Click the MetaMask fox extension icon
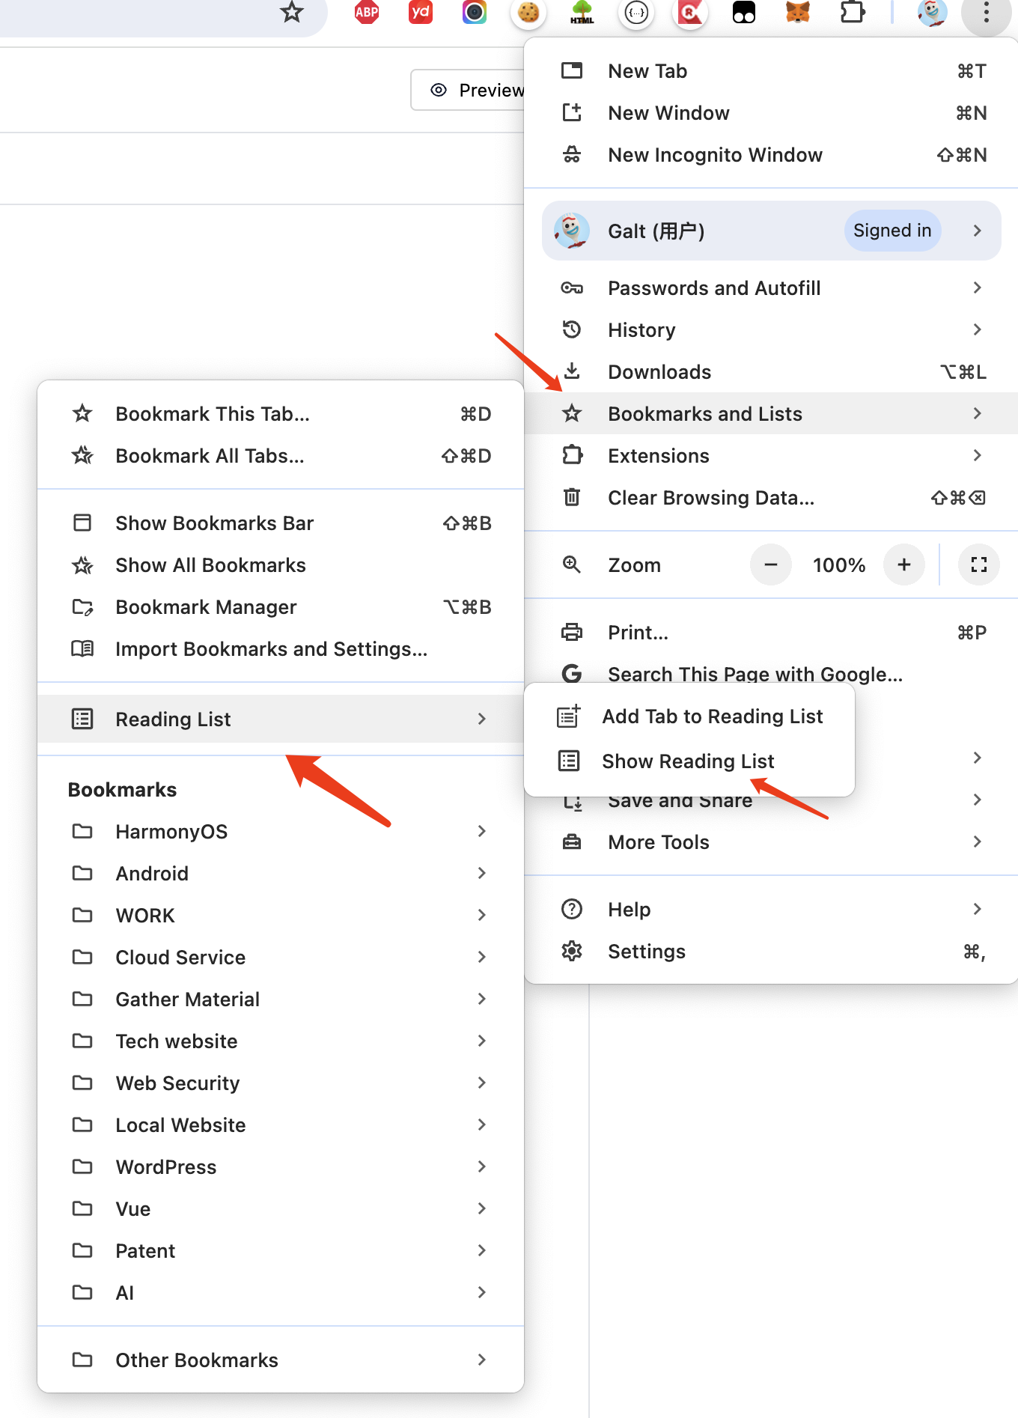Image resolution: width=1018 pixels, height=1418 pixels. [797, 12]
